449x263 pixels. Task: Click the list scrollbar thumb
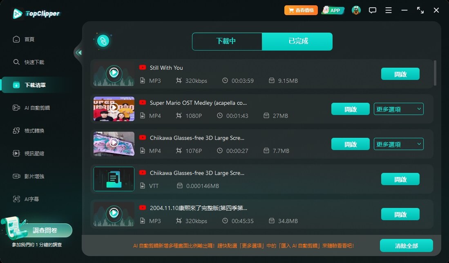435,73
